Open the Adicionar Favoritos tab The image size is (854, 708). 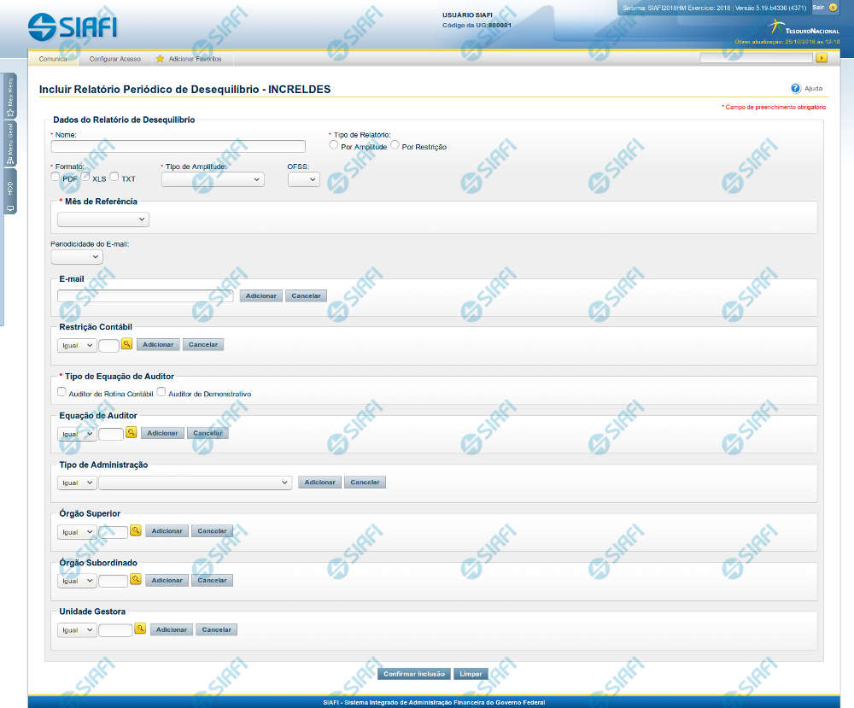[x=189, y=59]
